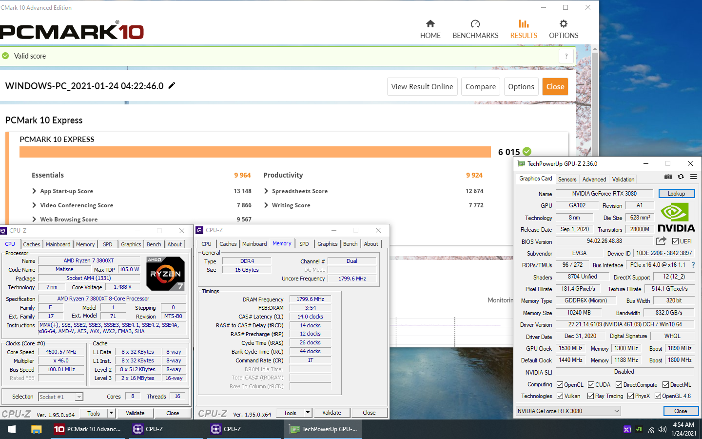This screenshot has width=702, height=439.
Task: Open Tools dropdown arrow in right CPU-Z
Action: point(308,413)
